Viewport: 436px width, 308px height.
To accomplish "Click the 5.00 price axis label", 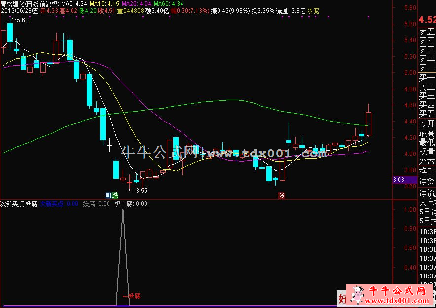I will 410,73.
